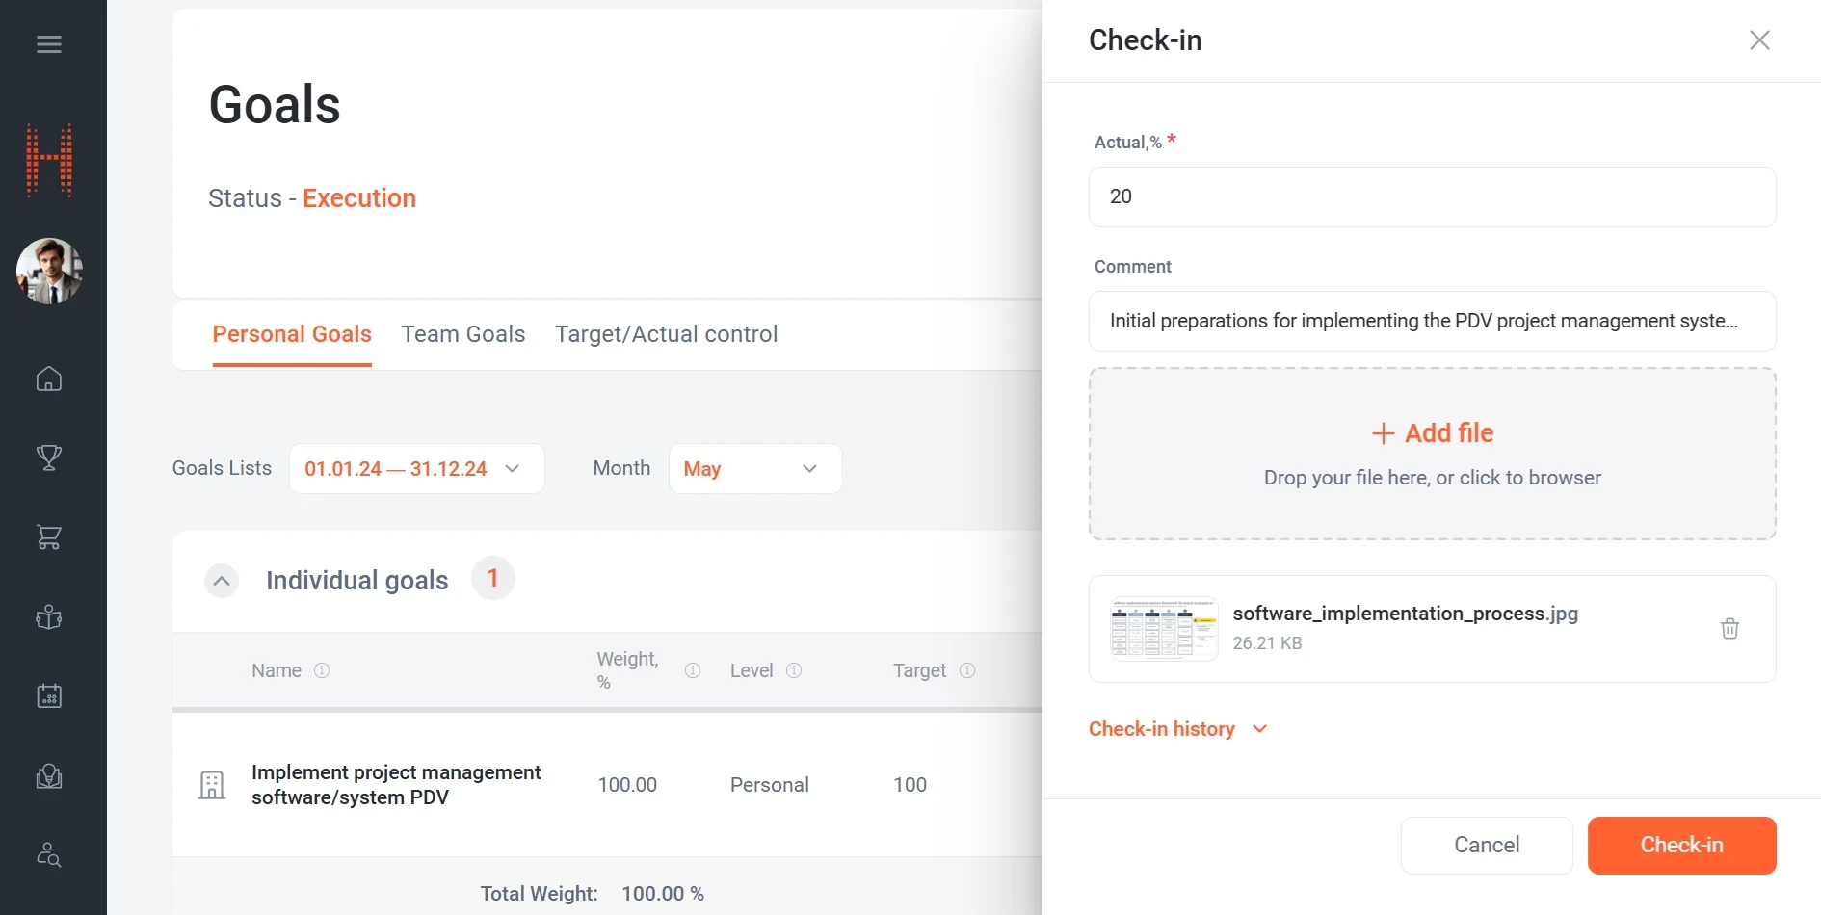Click the info icon next to Target column
1821x915 pixels.
pyautogui.click(x=967, y=670)
